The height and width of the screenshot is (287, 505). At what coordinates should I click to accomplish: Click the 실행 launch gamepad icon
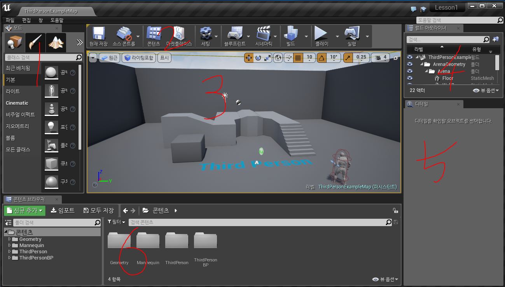(352, 36)
